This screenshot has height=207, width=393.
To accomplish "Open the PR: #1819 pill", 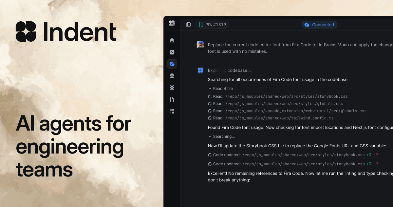I will [212, 25].
